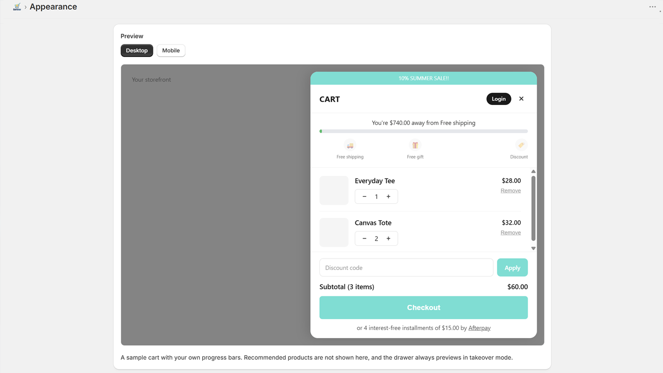Remove the Canvas Tote item
Viewport: 663px width, 373px height.
click(x=511, y=233)
